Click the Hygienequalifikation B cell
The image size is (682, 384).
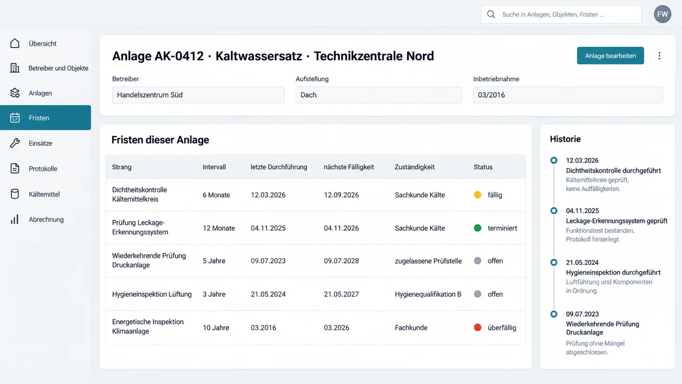pyautogui.click(x=428, y=294)
